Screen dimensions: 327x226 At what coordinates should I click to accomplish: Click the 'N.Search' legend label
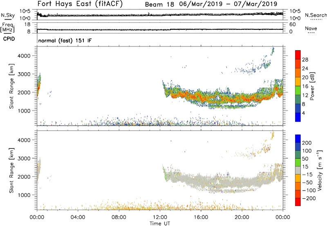click(316, 15)
